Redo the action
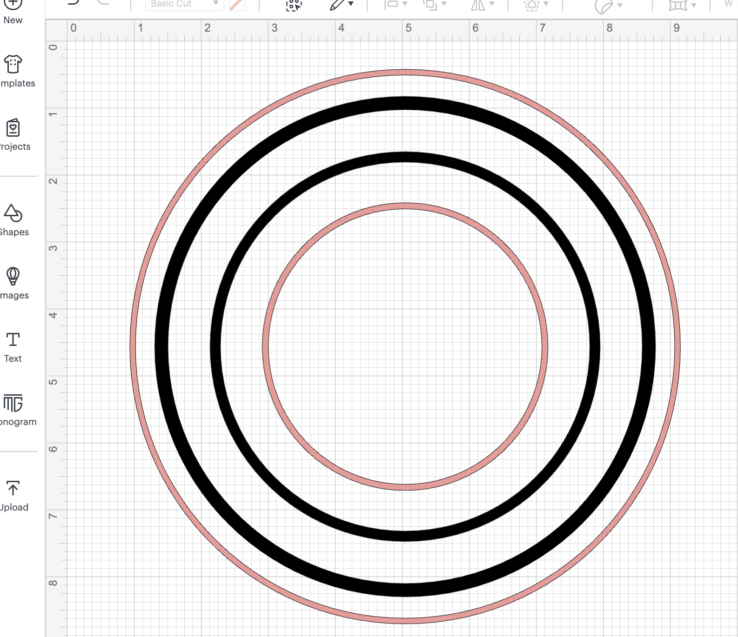 pos(103,2)
